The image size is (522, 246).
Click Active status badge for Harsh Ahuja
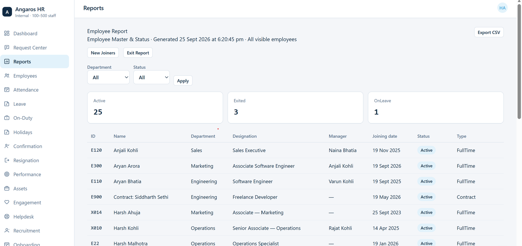coord(426,212)
